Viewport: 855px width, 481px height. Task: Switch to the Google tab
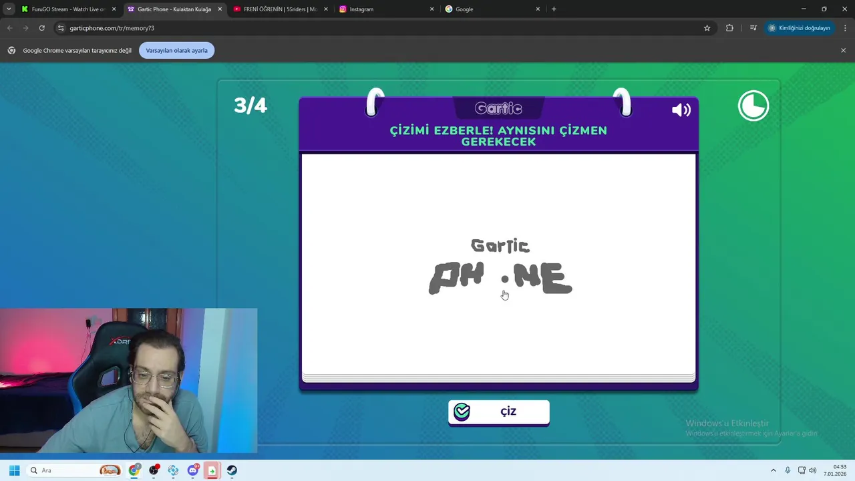[492, 9]
